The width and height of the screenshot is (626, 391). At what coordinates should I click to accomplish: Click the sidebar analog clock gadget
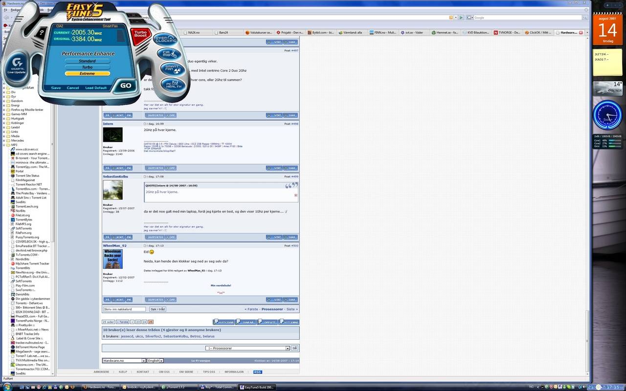[607, 115]
